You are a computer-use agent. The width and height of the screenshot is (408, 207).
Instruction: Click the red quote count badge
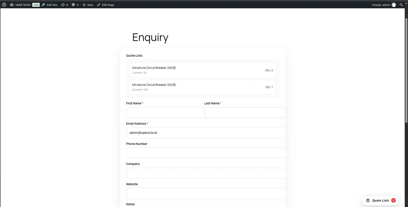[393, 200]
